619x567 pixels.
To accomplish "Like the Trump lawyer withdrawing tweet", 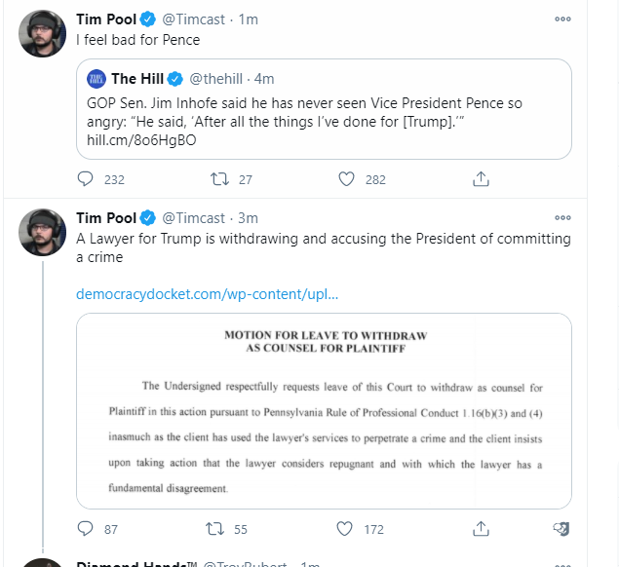I will tap(344, 529).
